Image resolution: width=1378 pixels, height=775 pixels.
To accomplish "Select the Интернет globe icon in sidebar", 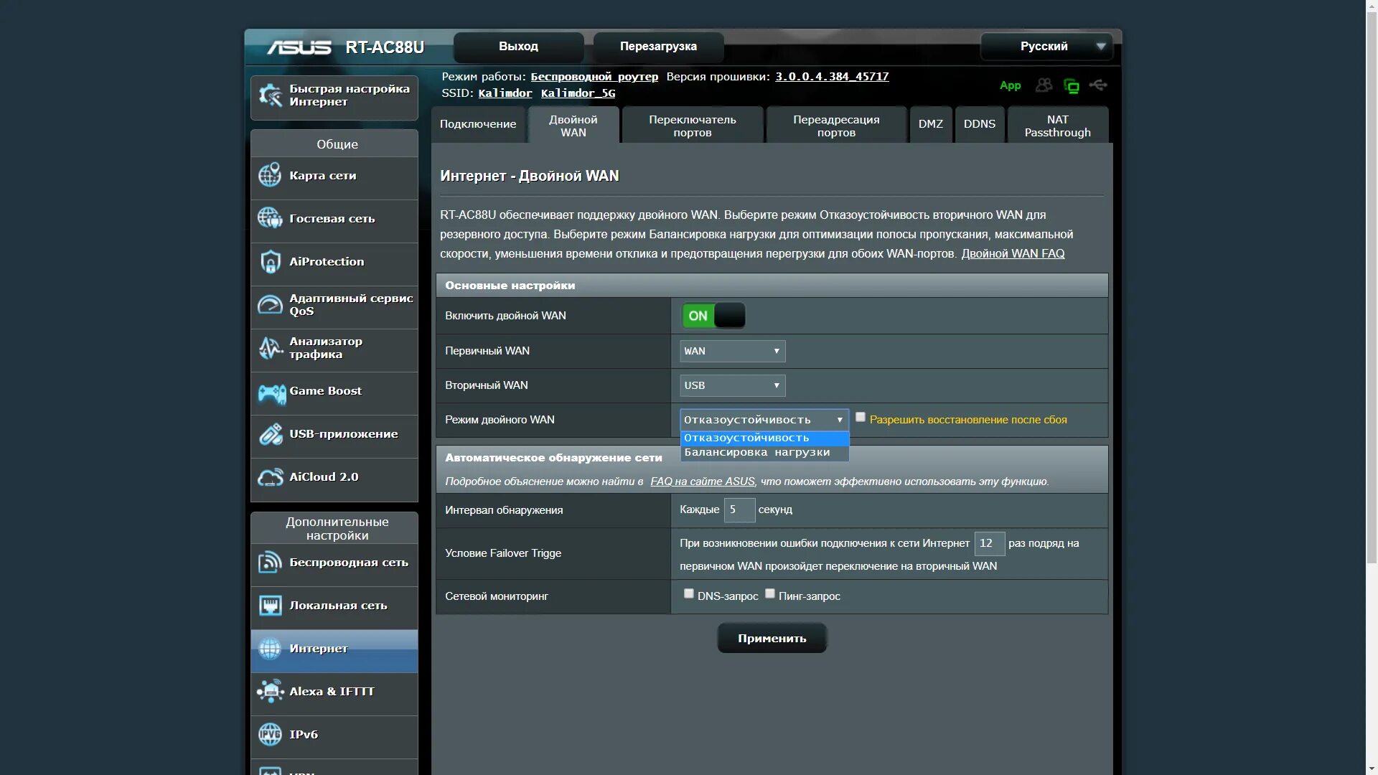I will (270, 649).
